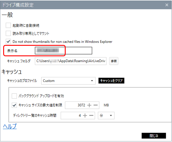Click the 参照 browse button

[114, 61]
